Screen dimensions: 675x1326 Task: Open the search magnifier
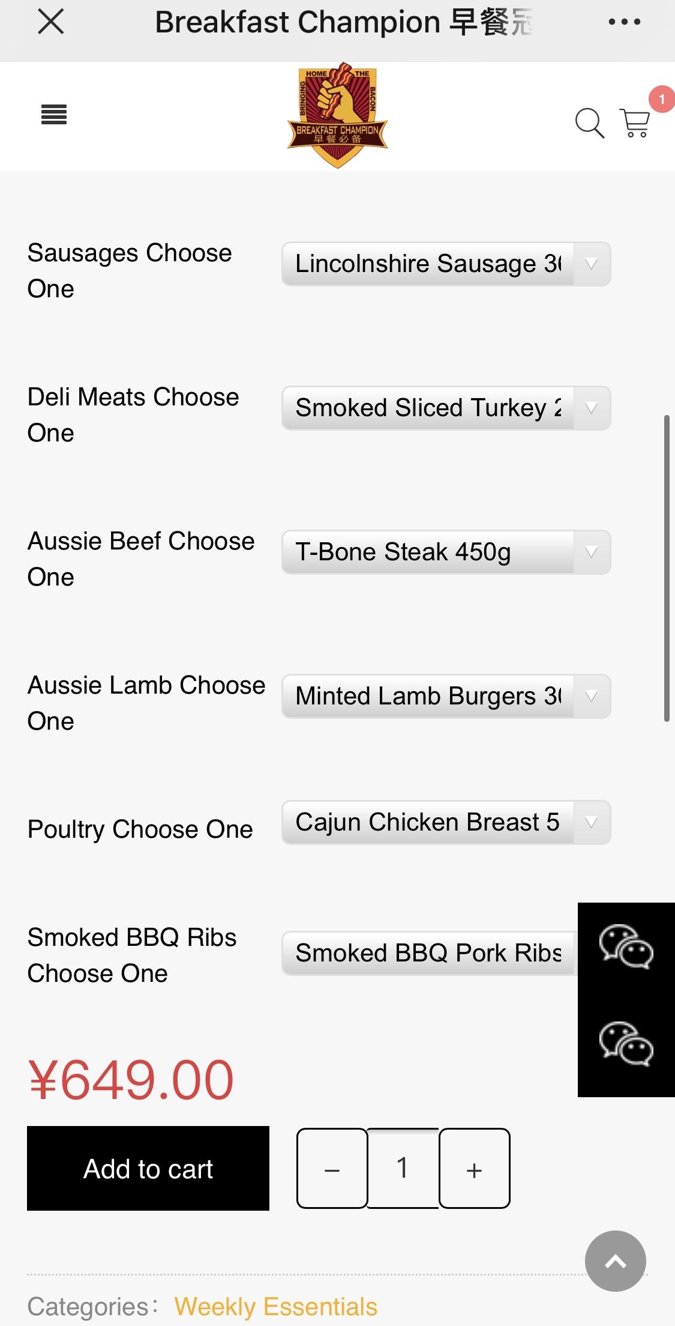click(x=589, y=123)
